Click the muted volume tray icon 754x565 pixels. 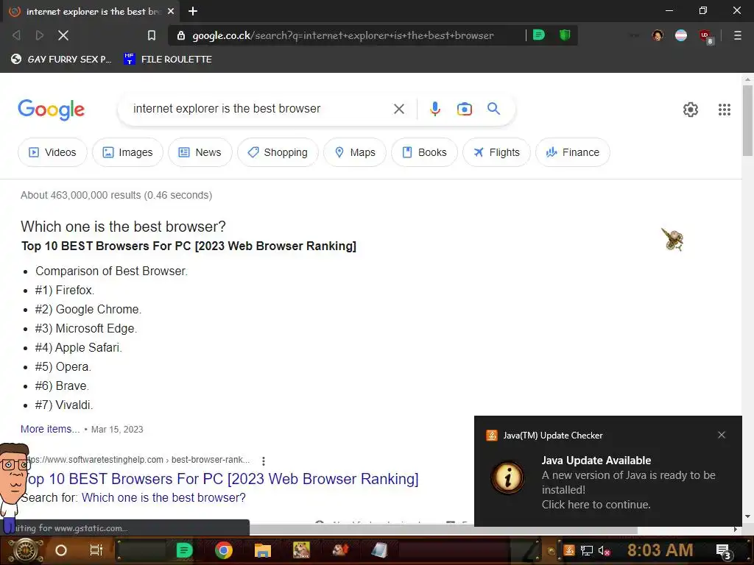(x=604, y=550)
